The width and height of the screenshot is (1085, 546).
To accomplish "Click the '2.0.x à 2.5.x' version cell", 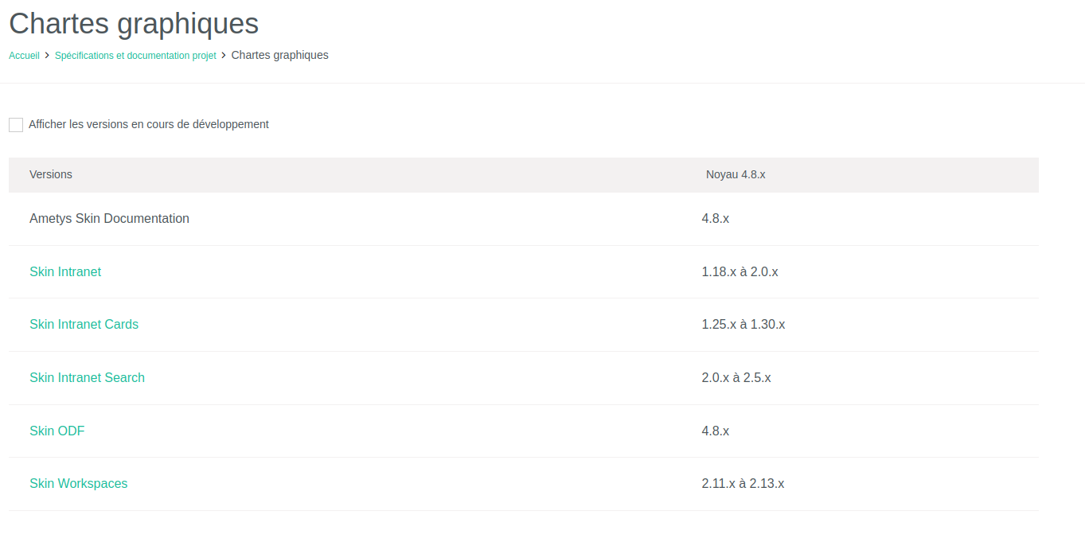I will tap(736, 377).
